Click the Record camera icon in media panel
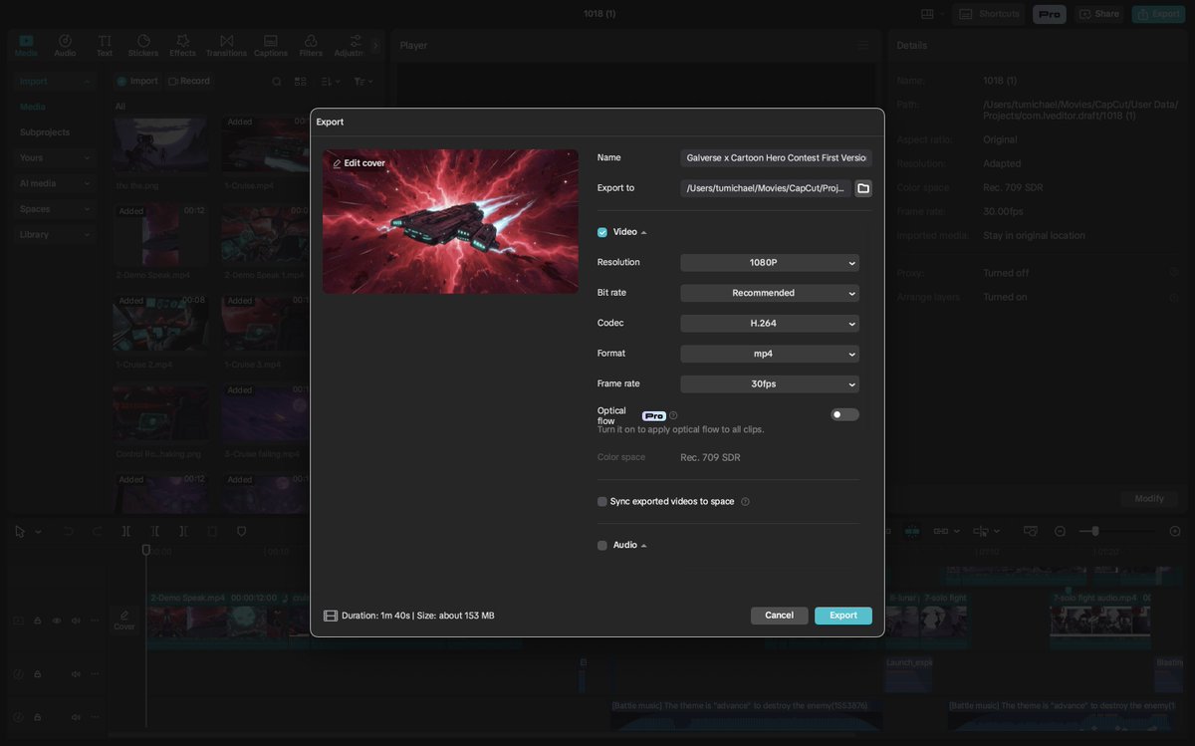The width and height of the screenshot is (1195, 746). point(173,82)
